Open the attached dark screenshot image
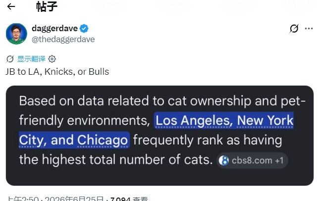This screenshot has height=201, width=320. tap(160, 136)
